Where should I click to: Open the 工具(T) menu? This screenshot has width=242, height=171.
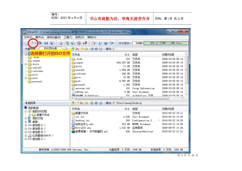68,37
